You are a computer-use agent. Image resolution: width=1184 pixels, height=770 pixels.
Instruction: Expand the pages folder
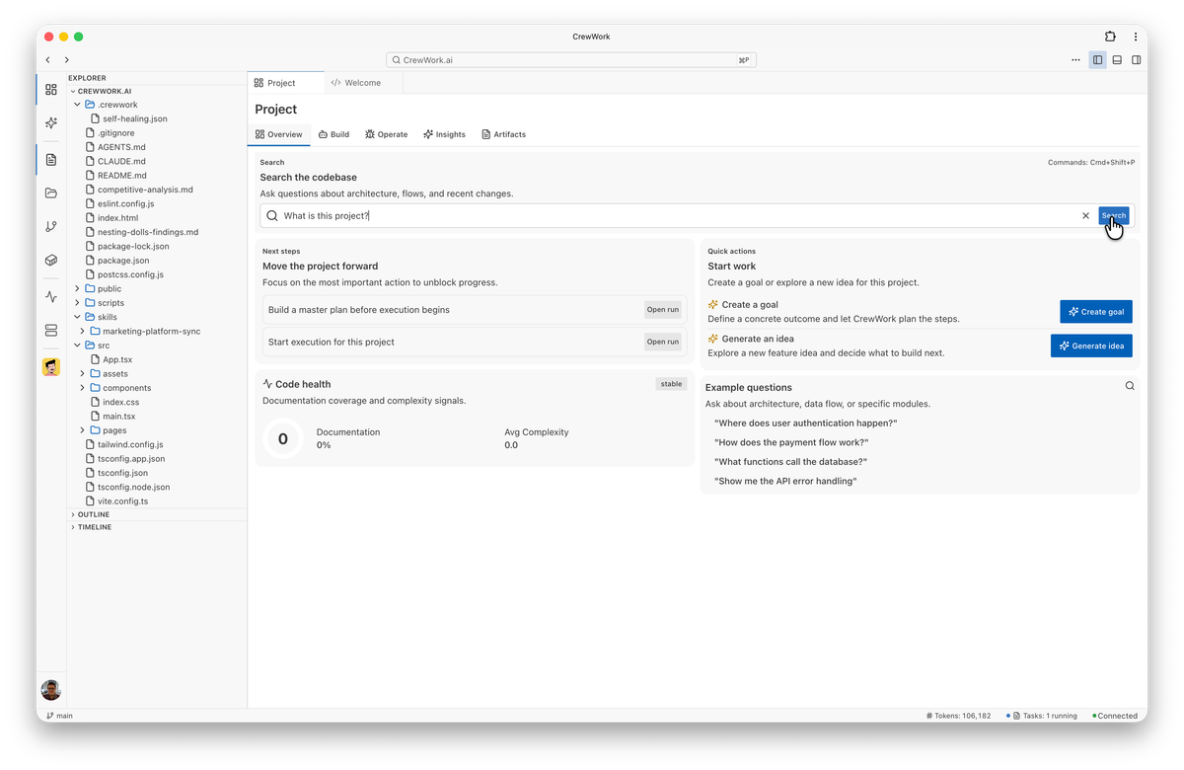click(83, 430)
